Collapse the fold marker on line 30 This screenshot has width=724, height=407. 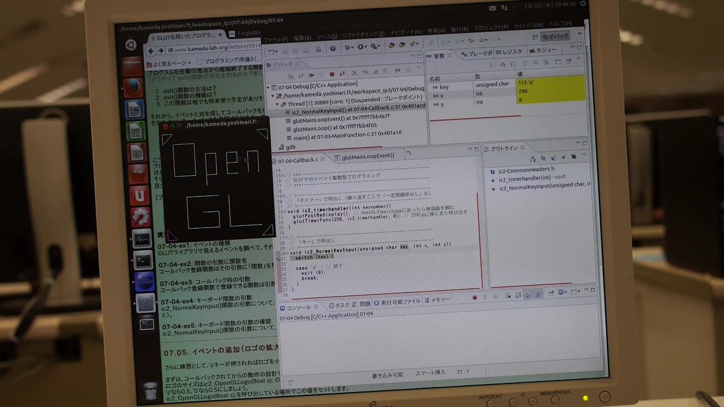287,253
